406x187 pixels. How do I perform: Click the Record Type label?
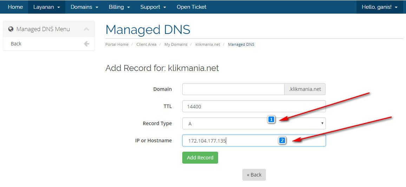157,123
